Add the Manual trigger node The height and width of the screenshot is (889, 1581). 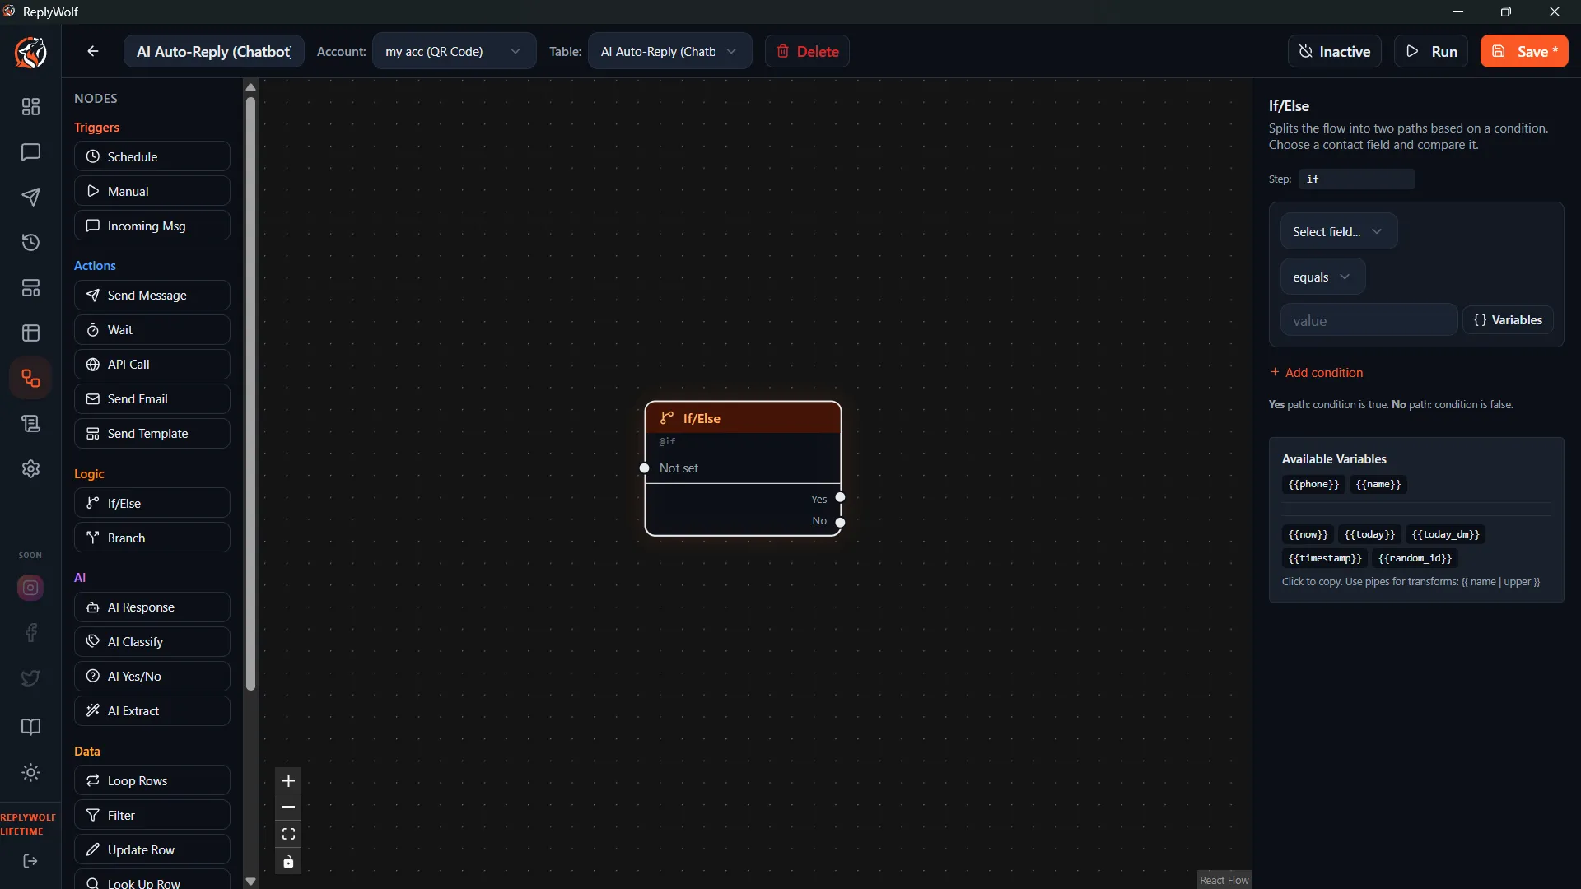pos(152,191)
